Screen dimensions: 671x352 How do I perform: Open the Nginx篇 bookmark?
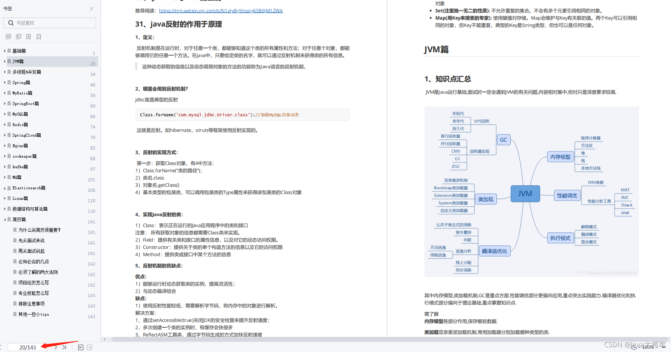[x=20, y=146]
